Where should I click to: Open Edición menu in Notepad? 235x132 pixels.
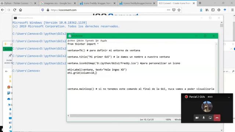click(x=80, y=41)
